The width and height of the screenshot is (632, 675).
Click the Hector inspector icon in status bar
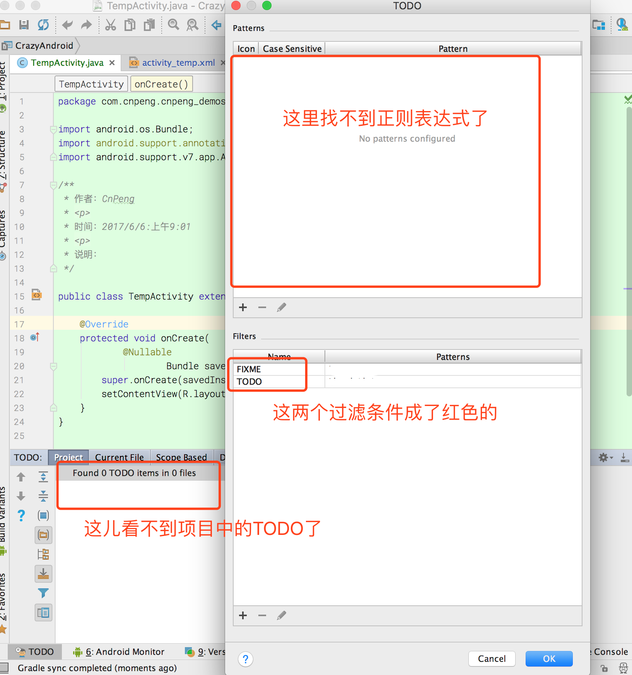tap(623, 668)
